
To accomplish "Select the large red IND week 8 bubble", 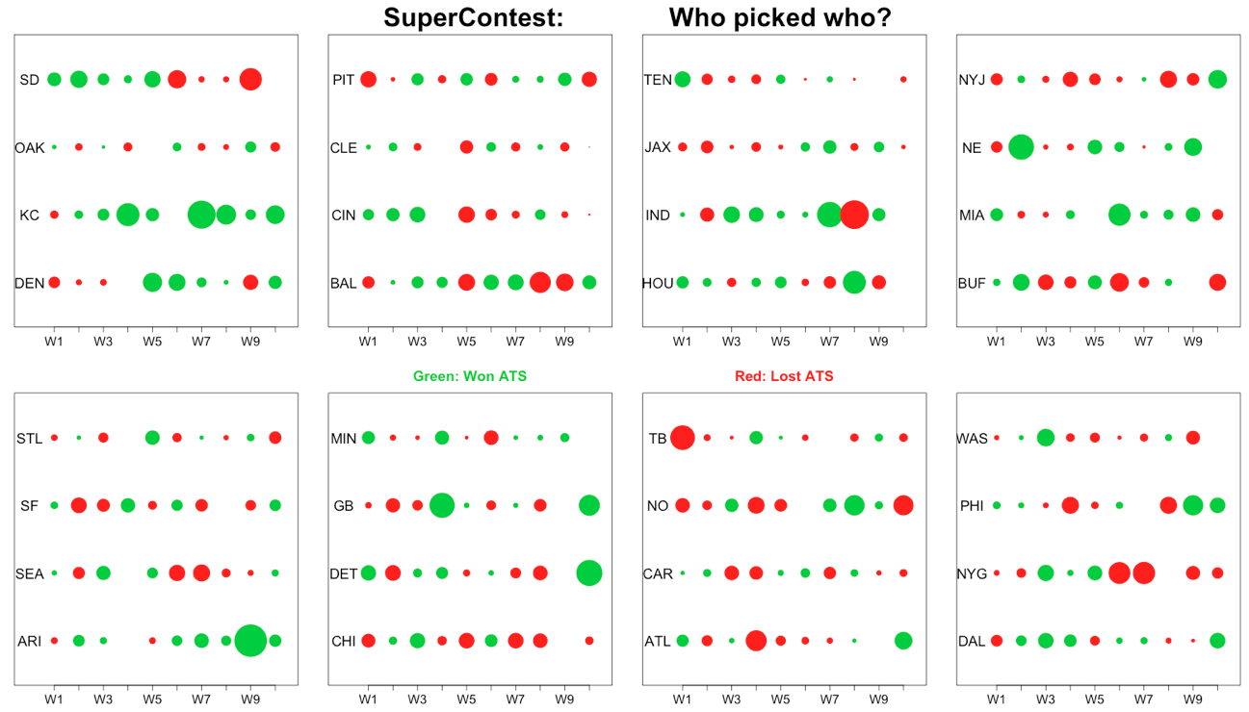I will 854,215.
